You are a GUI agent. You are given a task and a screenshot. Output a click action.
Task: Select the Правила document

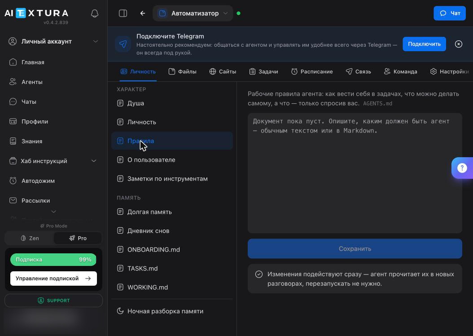click(x=172, y=141)
